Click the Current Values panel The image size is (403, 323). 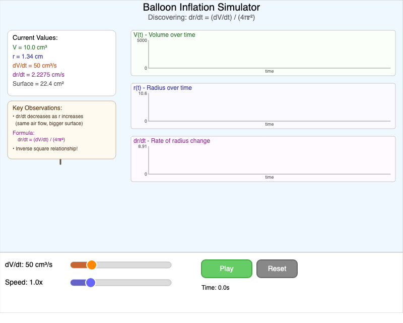point(61,62)
